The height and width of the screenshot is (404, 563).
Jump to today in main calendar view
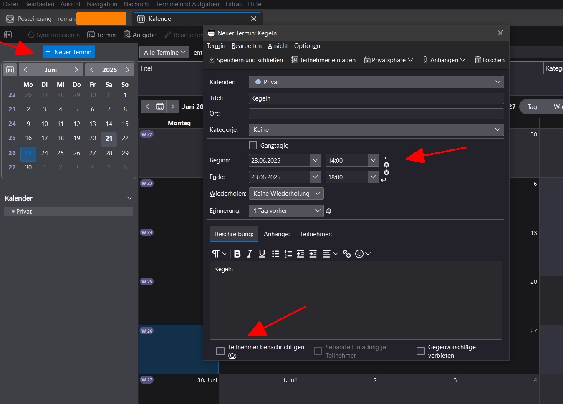tap(160, 106)
